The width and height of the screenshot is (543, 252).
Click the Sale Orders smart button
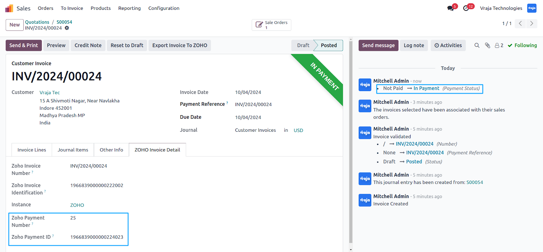(271, 25)
